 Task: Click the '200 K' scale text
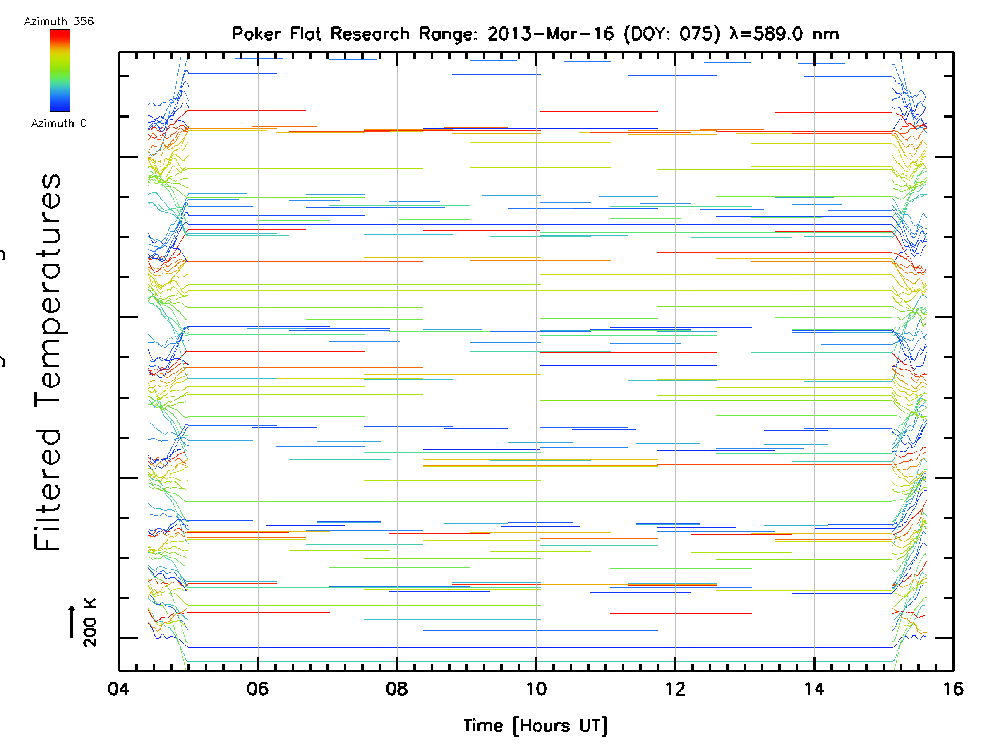(90, 623)
